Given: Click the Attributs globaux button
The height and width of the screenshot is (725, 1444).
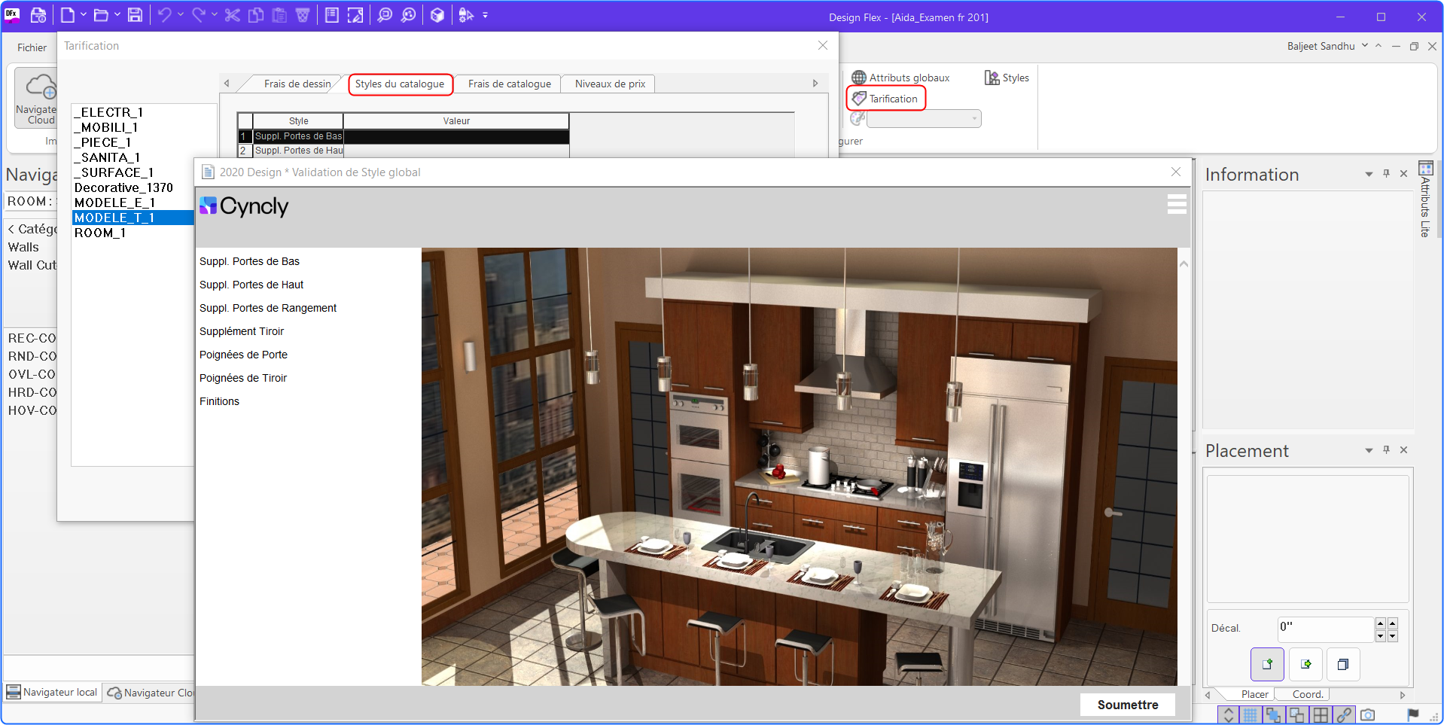Looking at the screenshot, I should [900, 78].
